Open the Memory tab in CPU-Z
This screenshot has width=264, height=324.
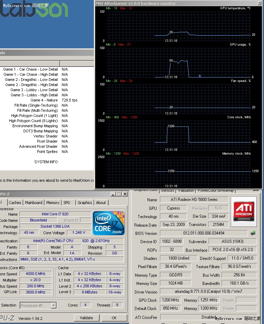coord(53,203)
